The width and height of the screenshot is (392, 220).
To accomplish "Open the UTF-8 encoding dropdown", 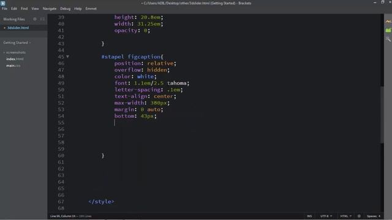I will pos(326,216).
